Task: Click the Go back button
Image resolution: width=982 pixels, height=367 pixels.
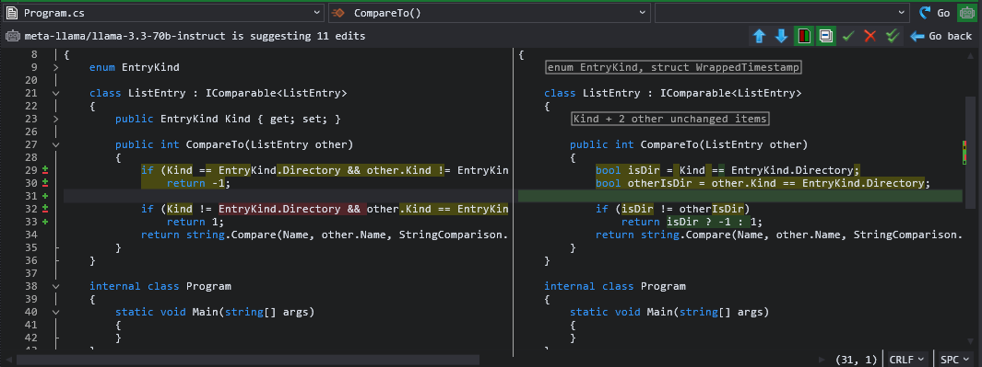Action: [941, 36]
